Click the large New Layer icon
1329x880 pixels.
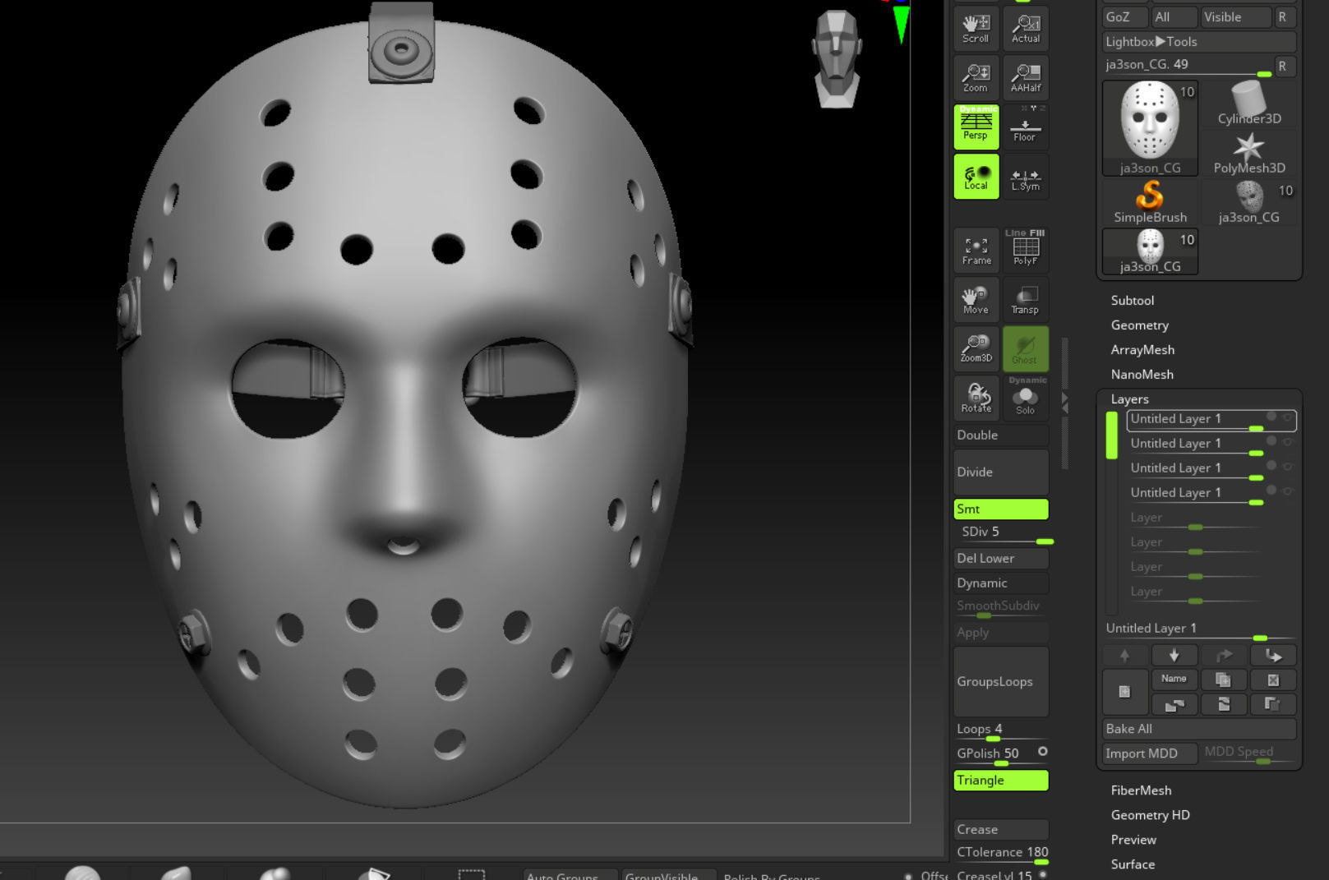(x=1124, y=692)
